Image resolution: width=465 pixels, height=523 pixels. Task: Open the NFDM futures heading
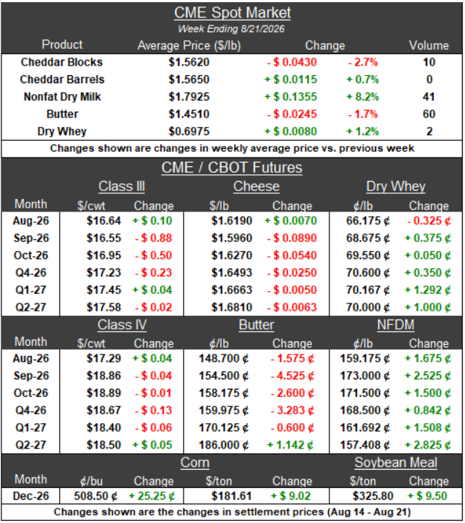tap(396, 325)
